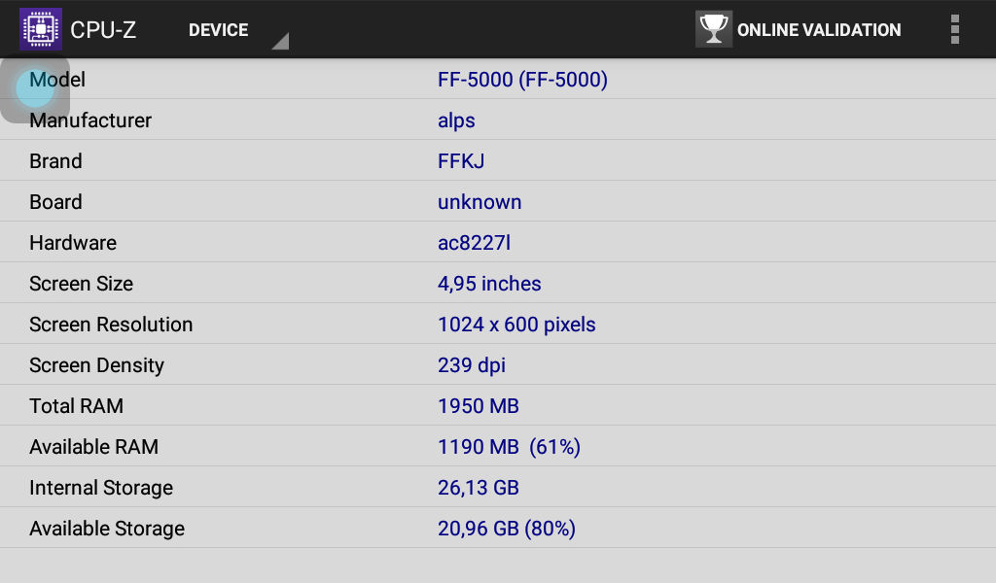Image resolution: width=996 pixels, height=583 pixels.
Task: Tap the Total RAM 1950 MB value
Action: pos(479,406)
